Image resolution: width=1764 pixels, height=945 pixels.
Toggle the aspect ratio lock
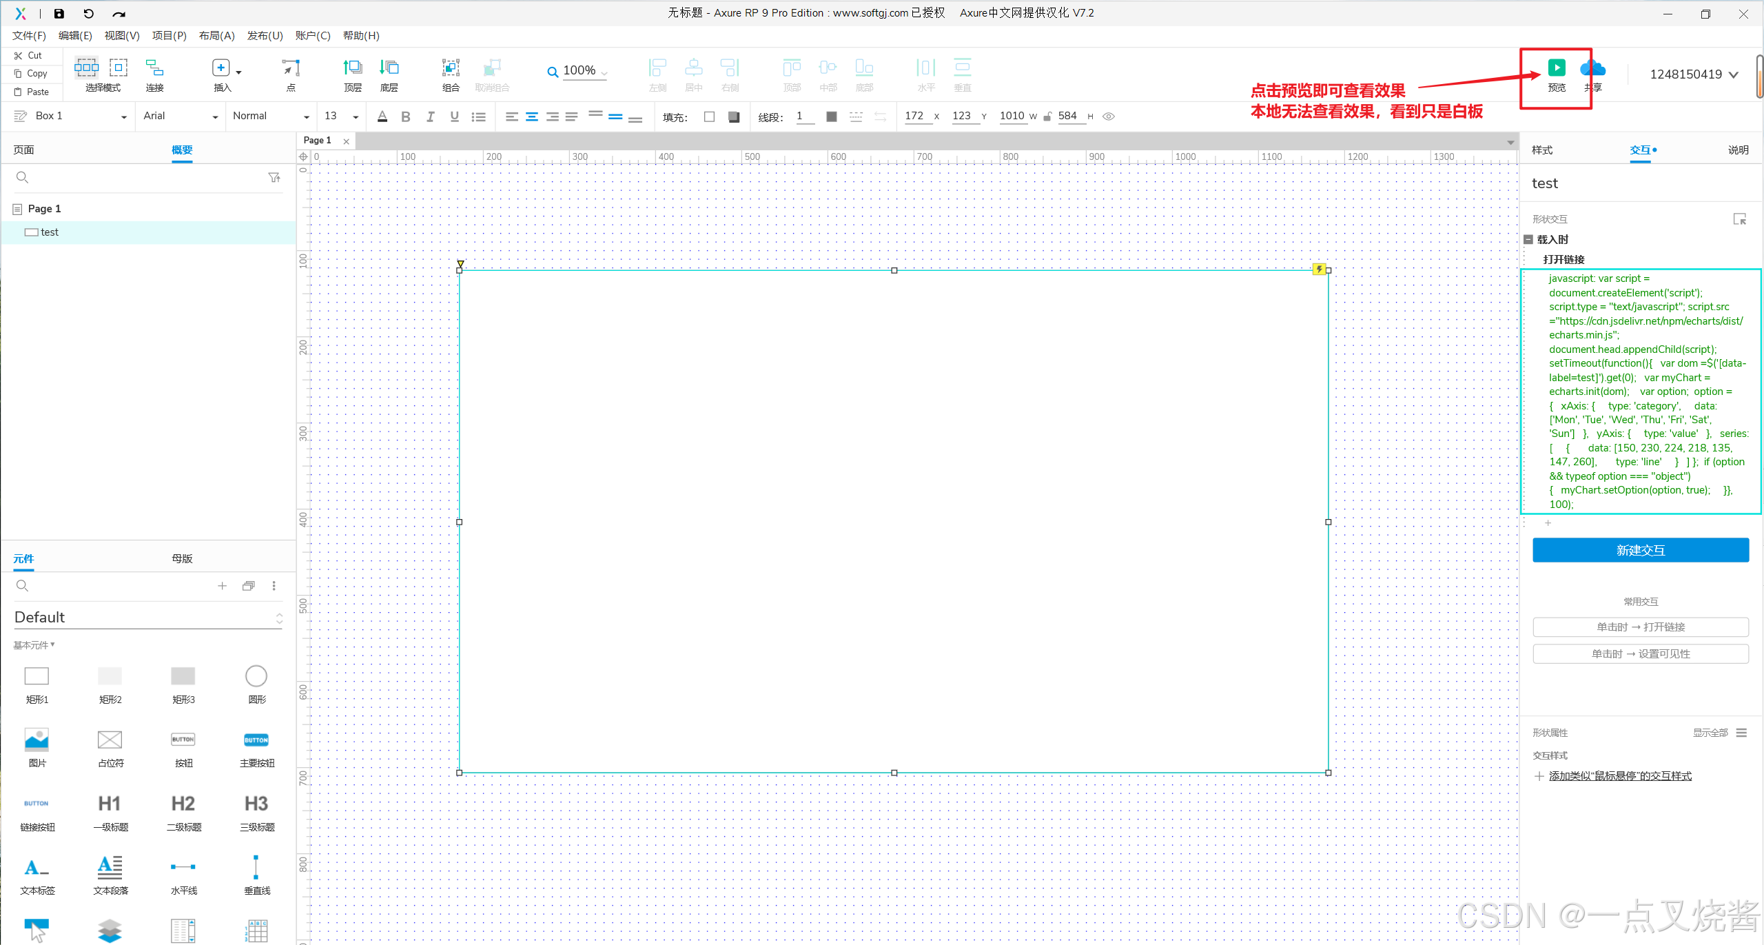(1047, 116)
